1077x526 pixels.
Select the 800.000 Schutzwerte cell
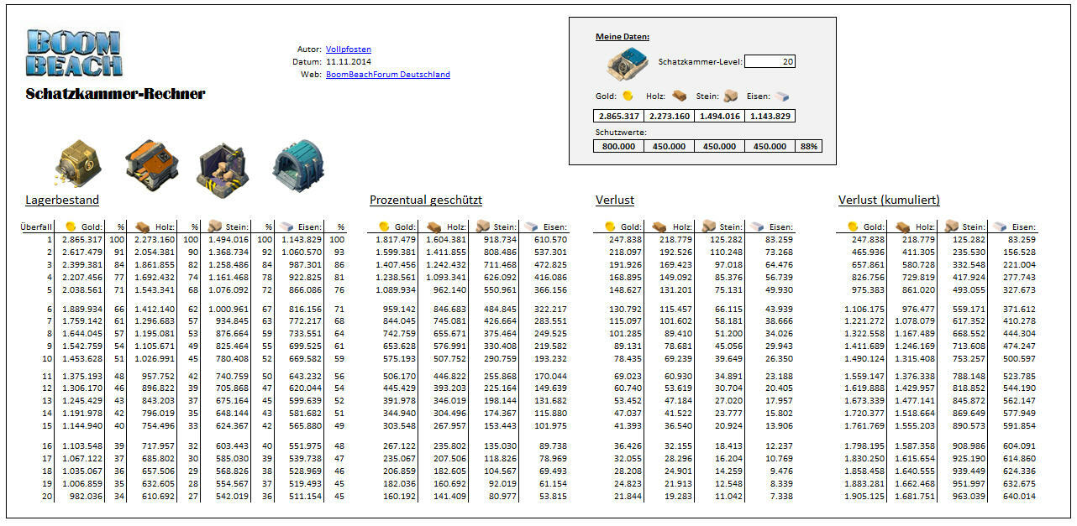pyautogui.click(x=618, y=146)
